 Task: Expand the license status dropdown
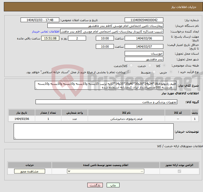[x=106, y=171]
